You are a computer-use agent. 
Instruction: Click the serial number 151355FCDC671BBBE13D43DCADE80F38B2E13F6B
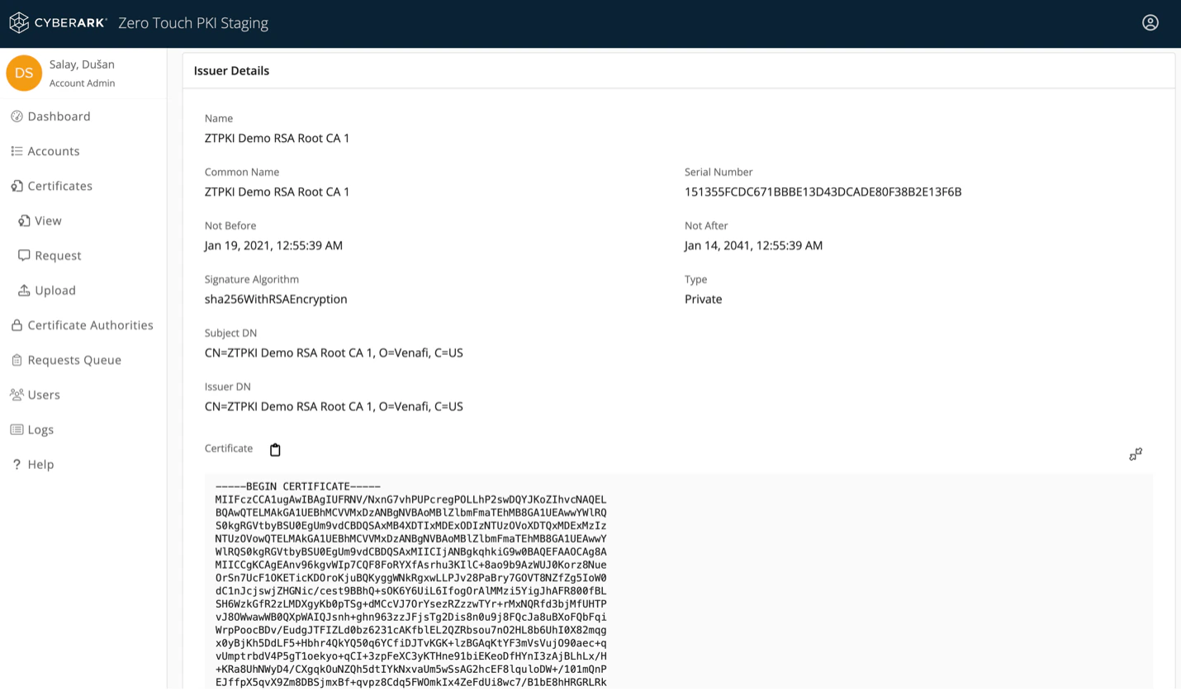pos(823,192)
